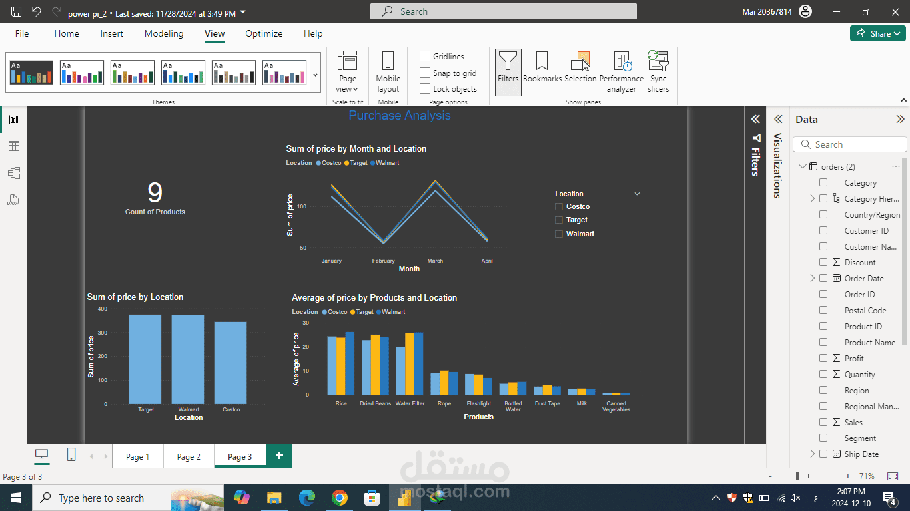This screenshot has width=910, height=511.
Task: Add a new page with the plus button
Action: coord(279,456)
